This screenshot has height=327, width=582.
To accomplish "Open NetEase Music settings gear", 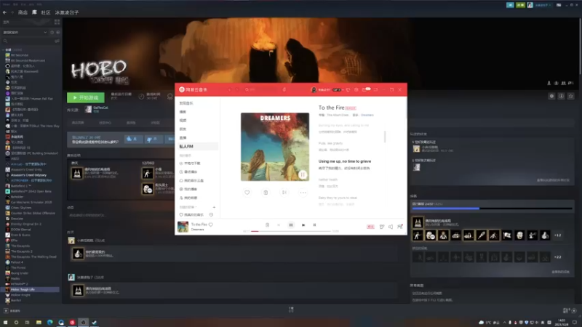I will 356,89.
